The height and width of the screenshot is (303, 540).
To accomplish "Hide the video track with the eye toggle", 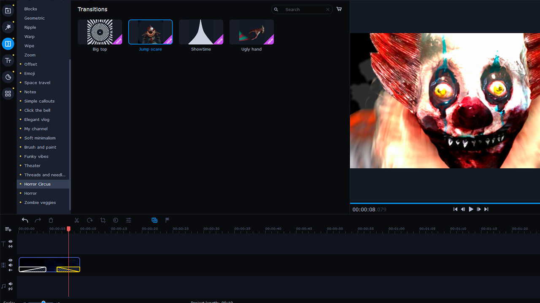I will (10, 260).
